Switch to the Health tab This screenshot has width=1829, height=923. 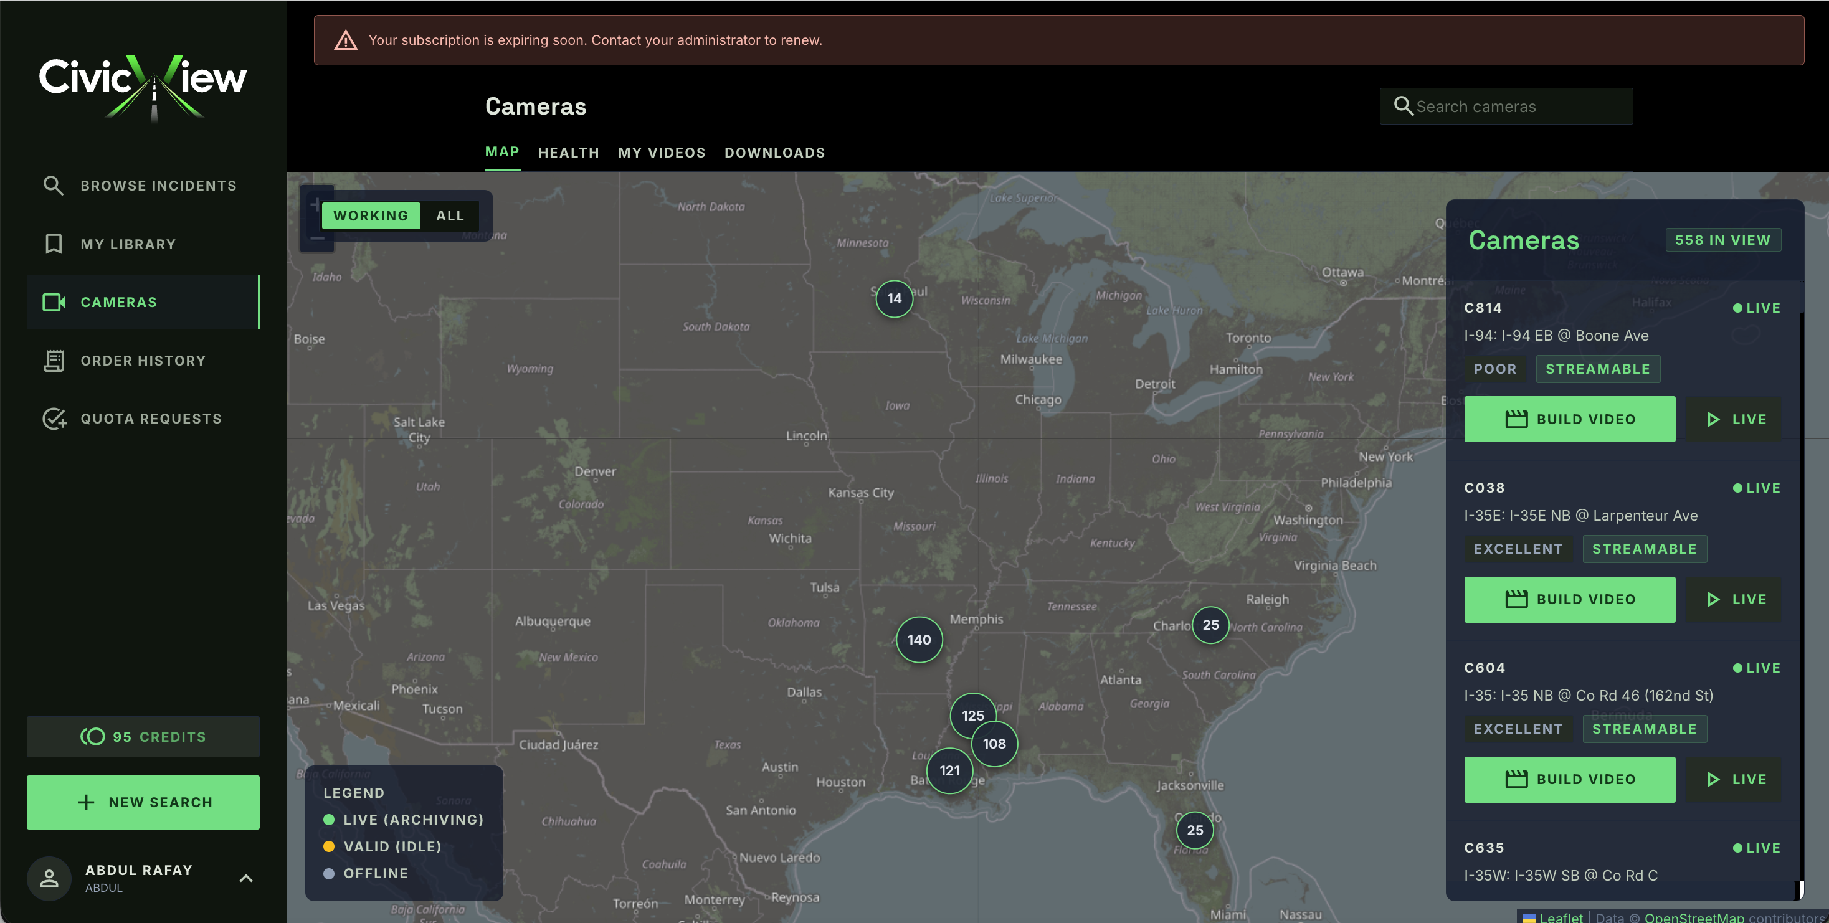pos(569,153)
